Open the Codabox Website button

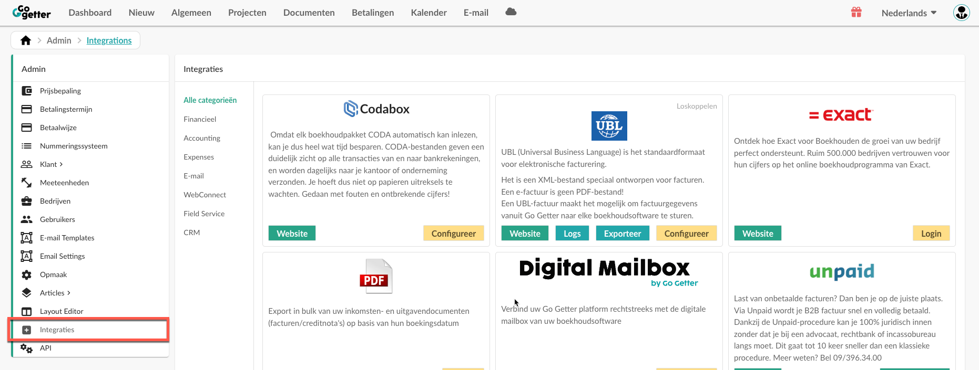(292, 234)
